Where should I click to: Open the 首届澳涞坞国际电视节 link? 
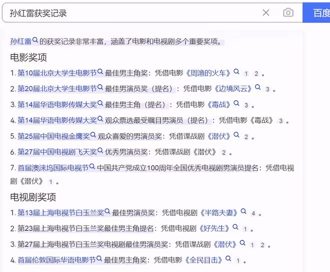(53, 168)
